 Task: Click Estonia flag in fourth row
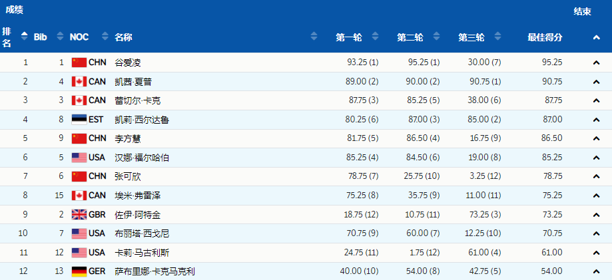(x=79, y=120)
